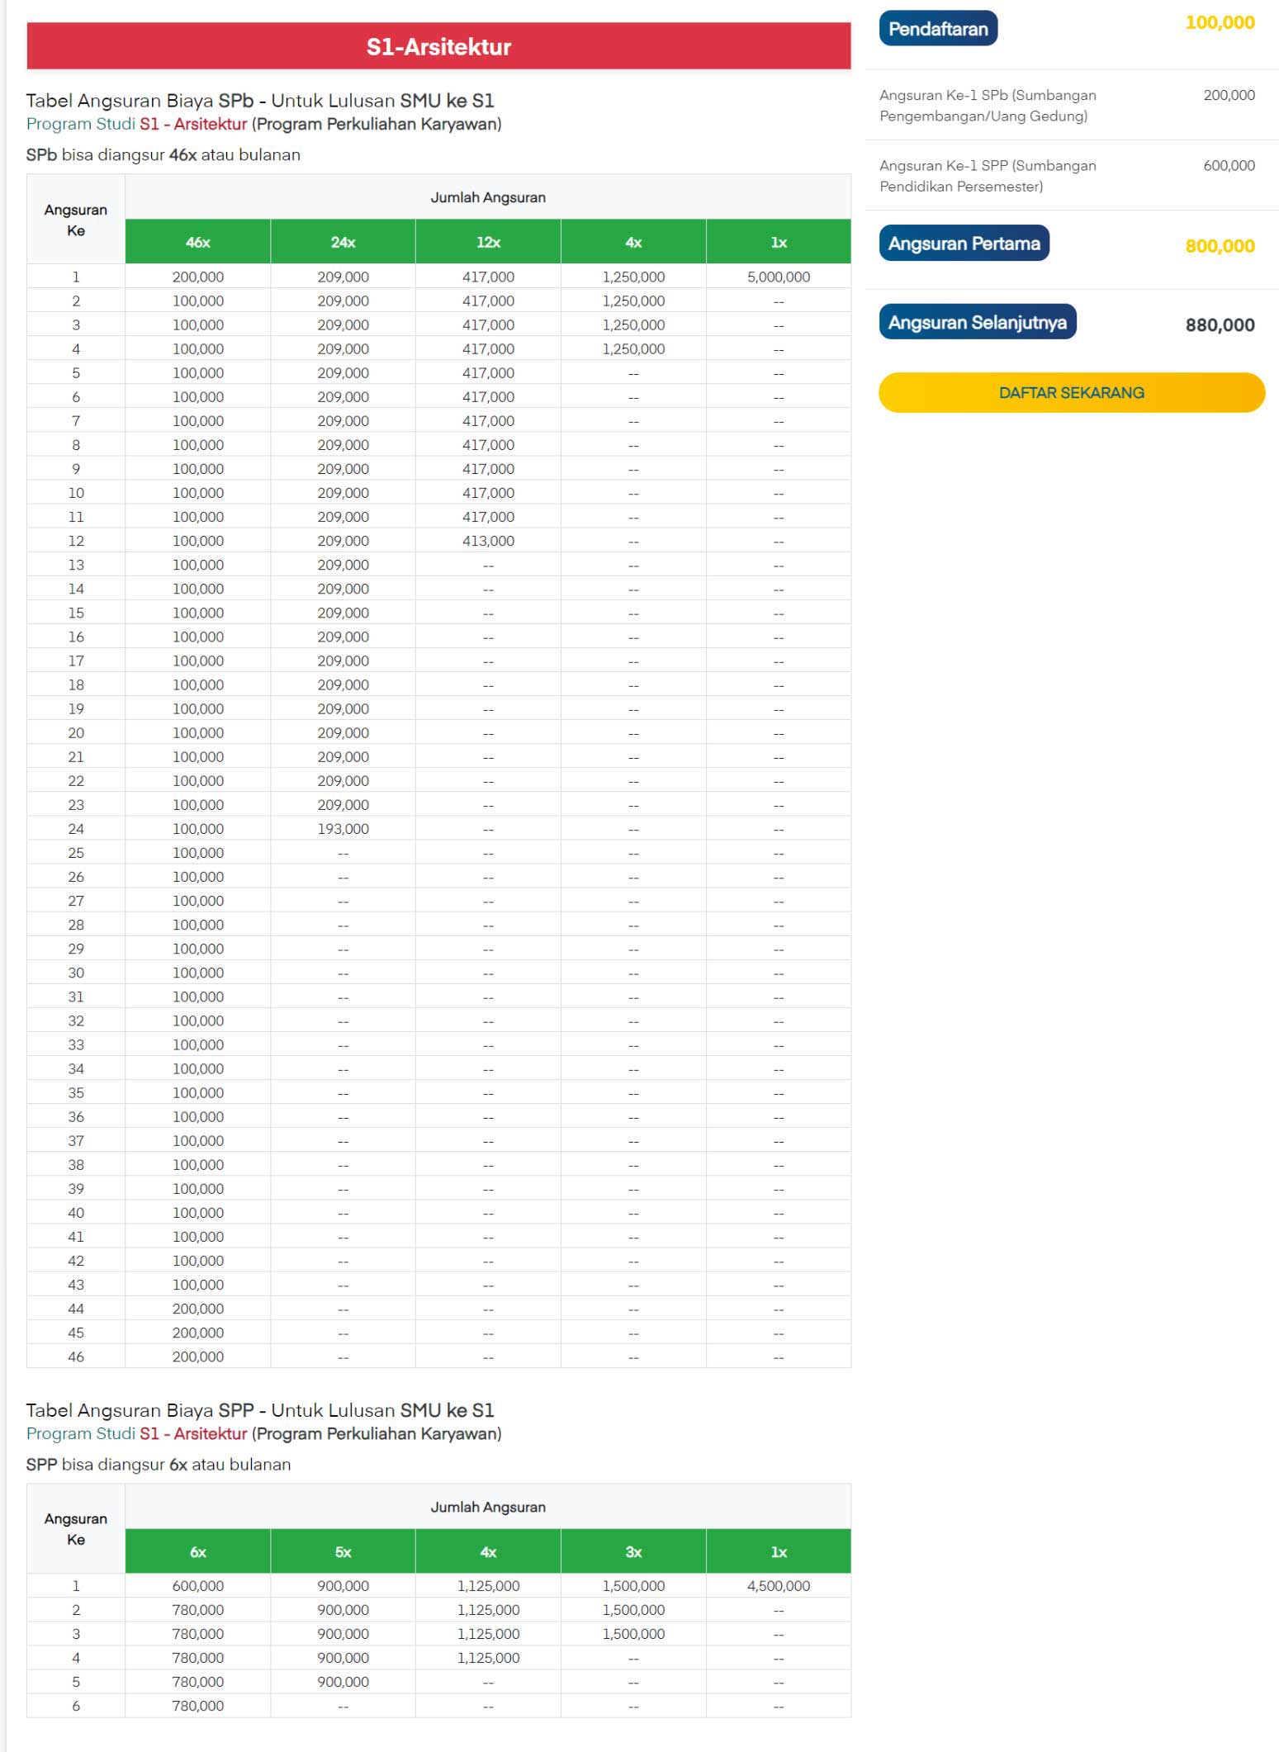Select the 1x header in SPb table

coord(779,242)
